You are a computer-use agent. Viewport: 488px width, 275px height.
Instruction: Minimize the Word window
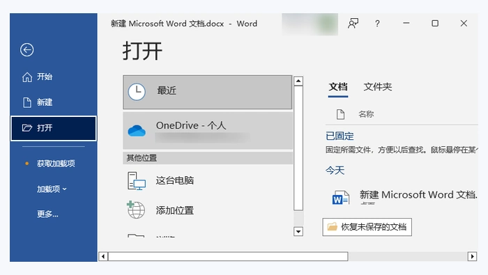[x=406, y=23]
